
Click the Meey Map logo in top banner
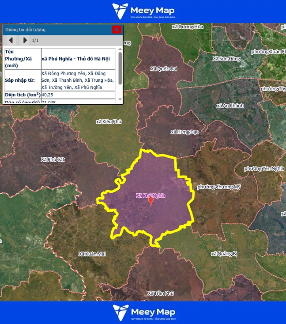(143, 11)
